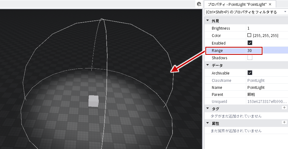Enable the Shadows checkbox
This screenshot has height=149, width=288.
point(250,58)
